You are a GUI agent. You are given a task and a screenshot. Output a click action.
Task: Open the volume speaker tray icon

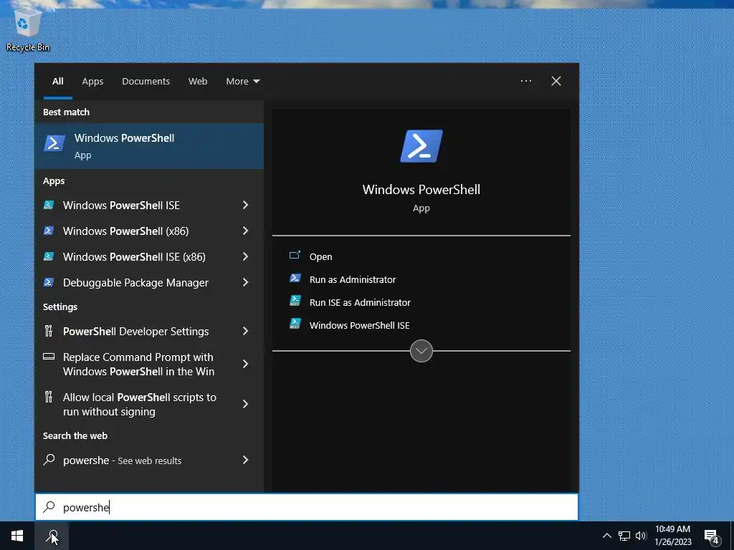(641, 536)
